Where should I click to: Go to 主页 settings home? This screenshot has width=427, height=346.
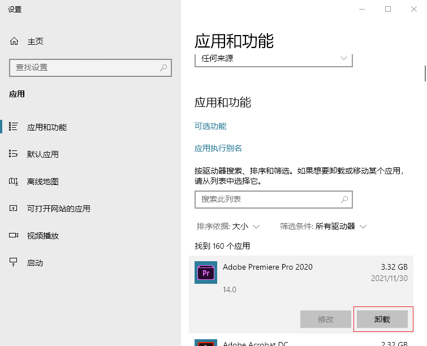[x=36, y=41]
